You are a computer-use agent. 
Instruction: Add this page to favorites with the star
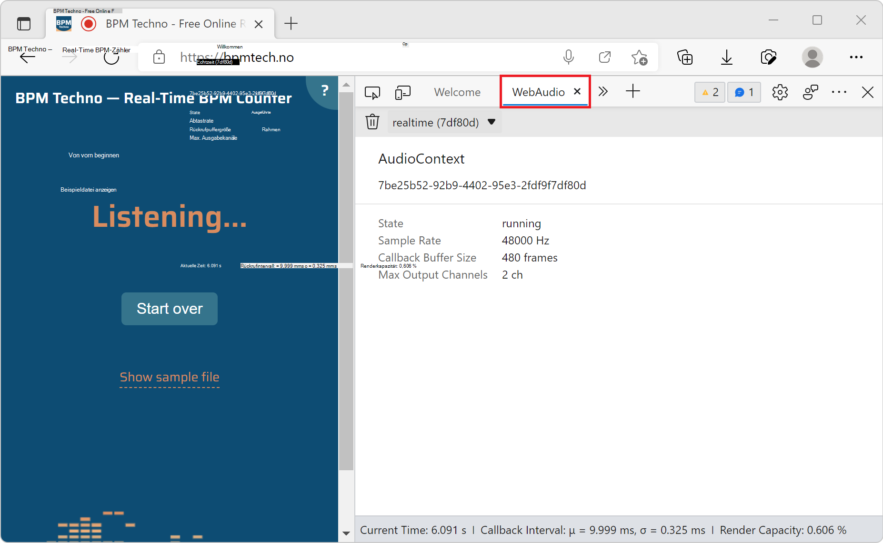click(x=639, y=57)
